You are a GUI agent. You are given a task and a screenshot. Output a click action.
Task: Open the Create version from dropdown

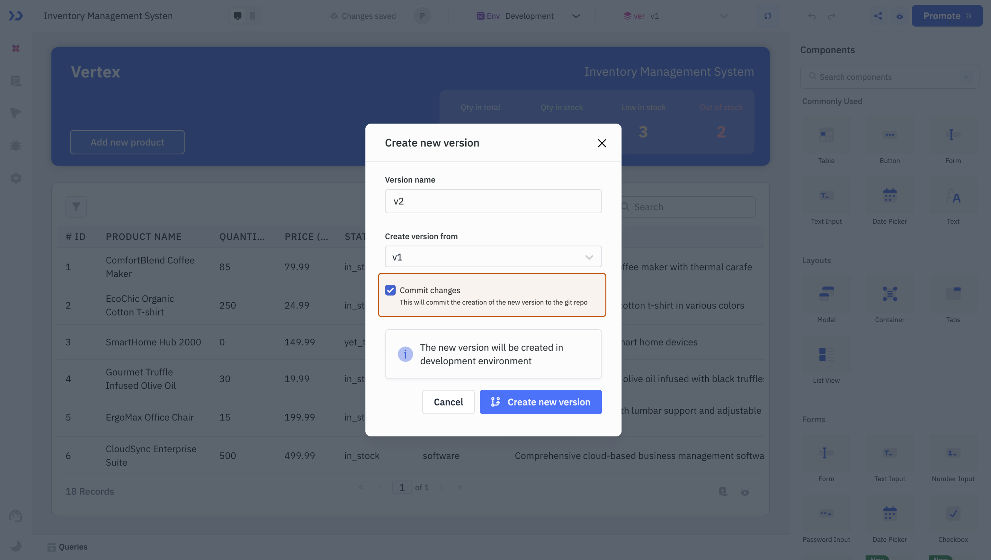493,256
